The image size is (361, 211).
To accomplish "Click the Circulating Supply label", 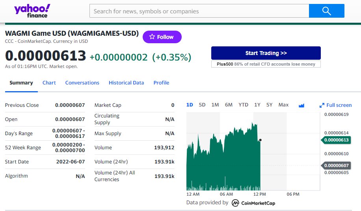I will (x=107, y=119).
